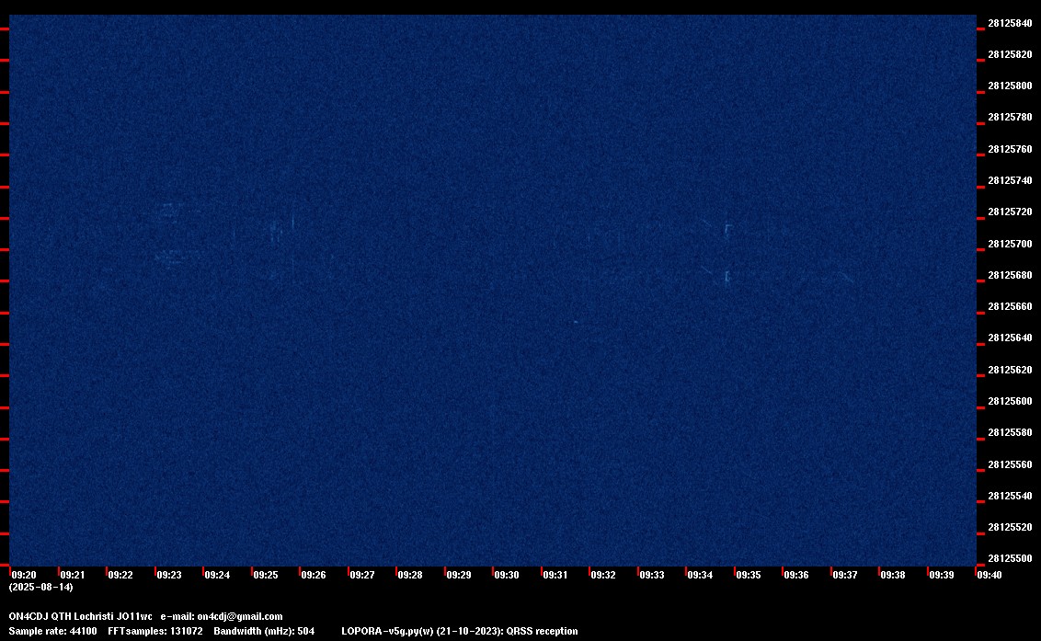Click the 28125640 frequency label
Screen dimensions: 1041x641
(x=1010, y=338)
